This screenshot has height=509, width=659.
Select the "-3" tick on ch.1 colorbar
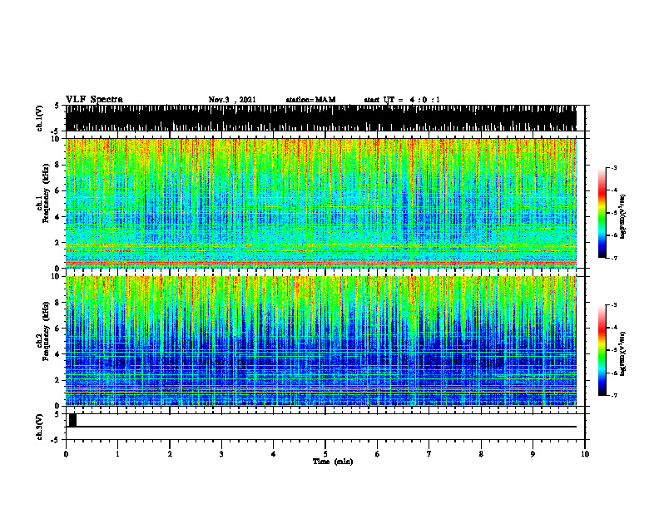[613, 167]
